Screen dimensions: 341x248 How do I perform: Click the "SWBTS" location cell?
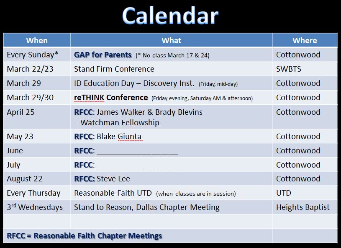click(x=289, y=69)
